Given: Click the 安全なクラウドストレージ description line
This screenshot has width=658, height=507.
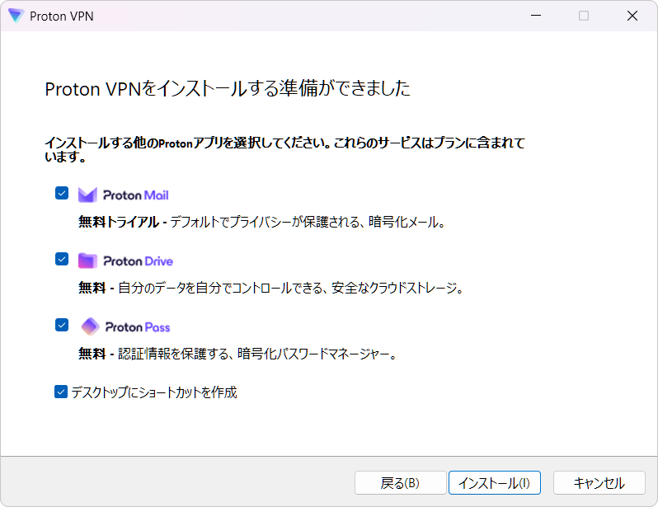Looking at the screenshot, I should [270, 288].
